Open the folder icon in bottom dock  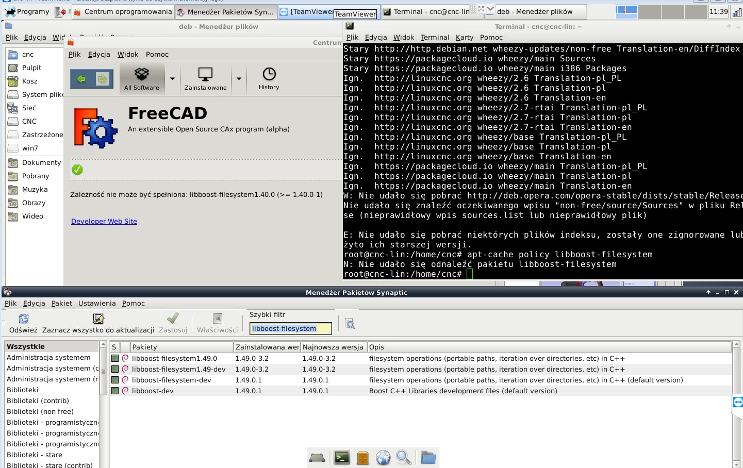[x=428, y=457]
